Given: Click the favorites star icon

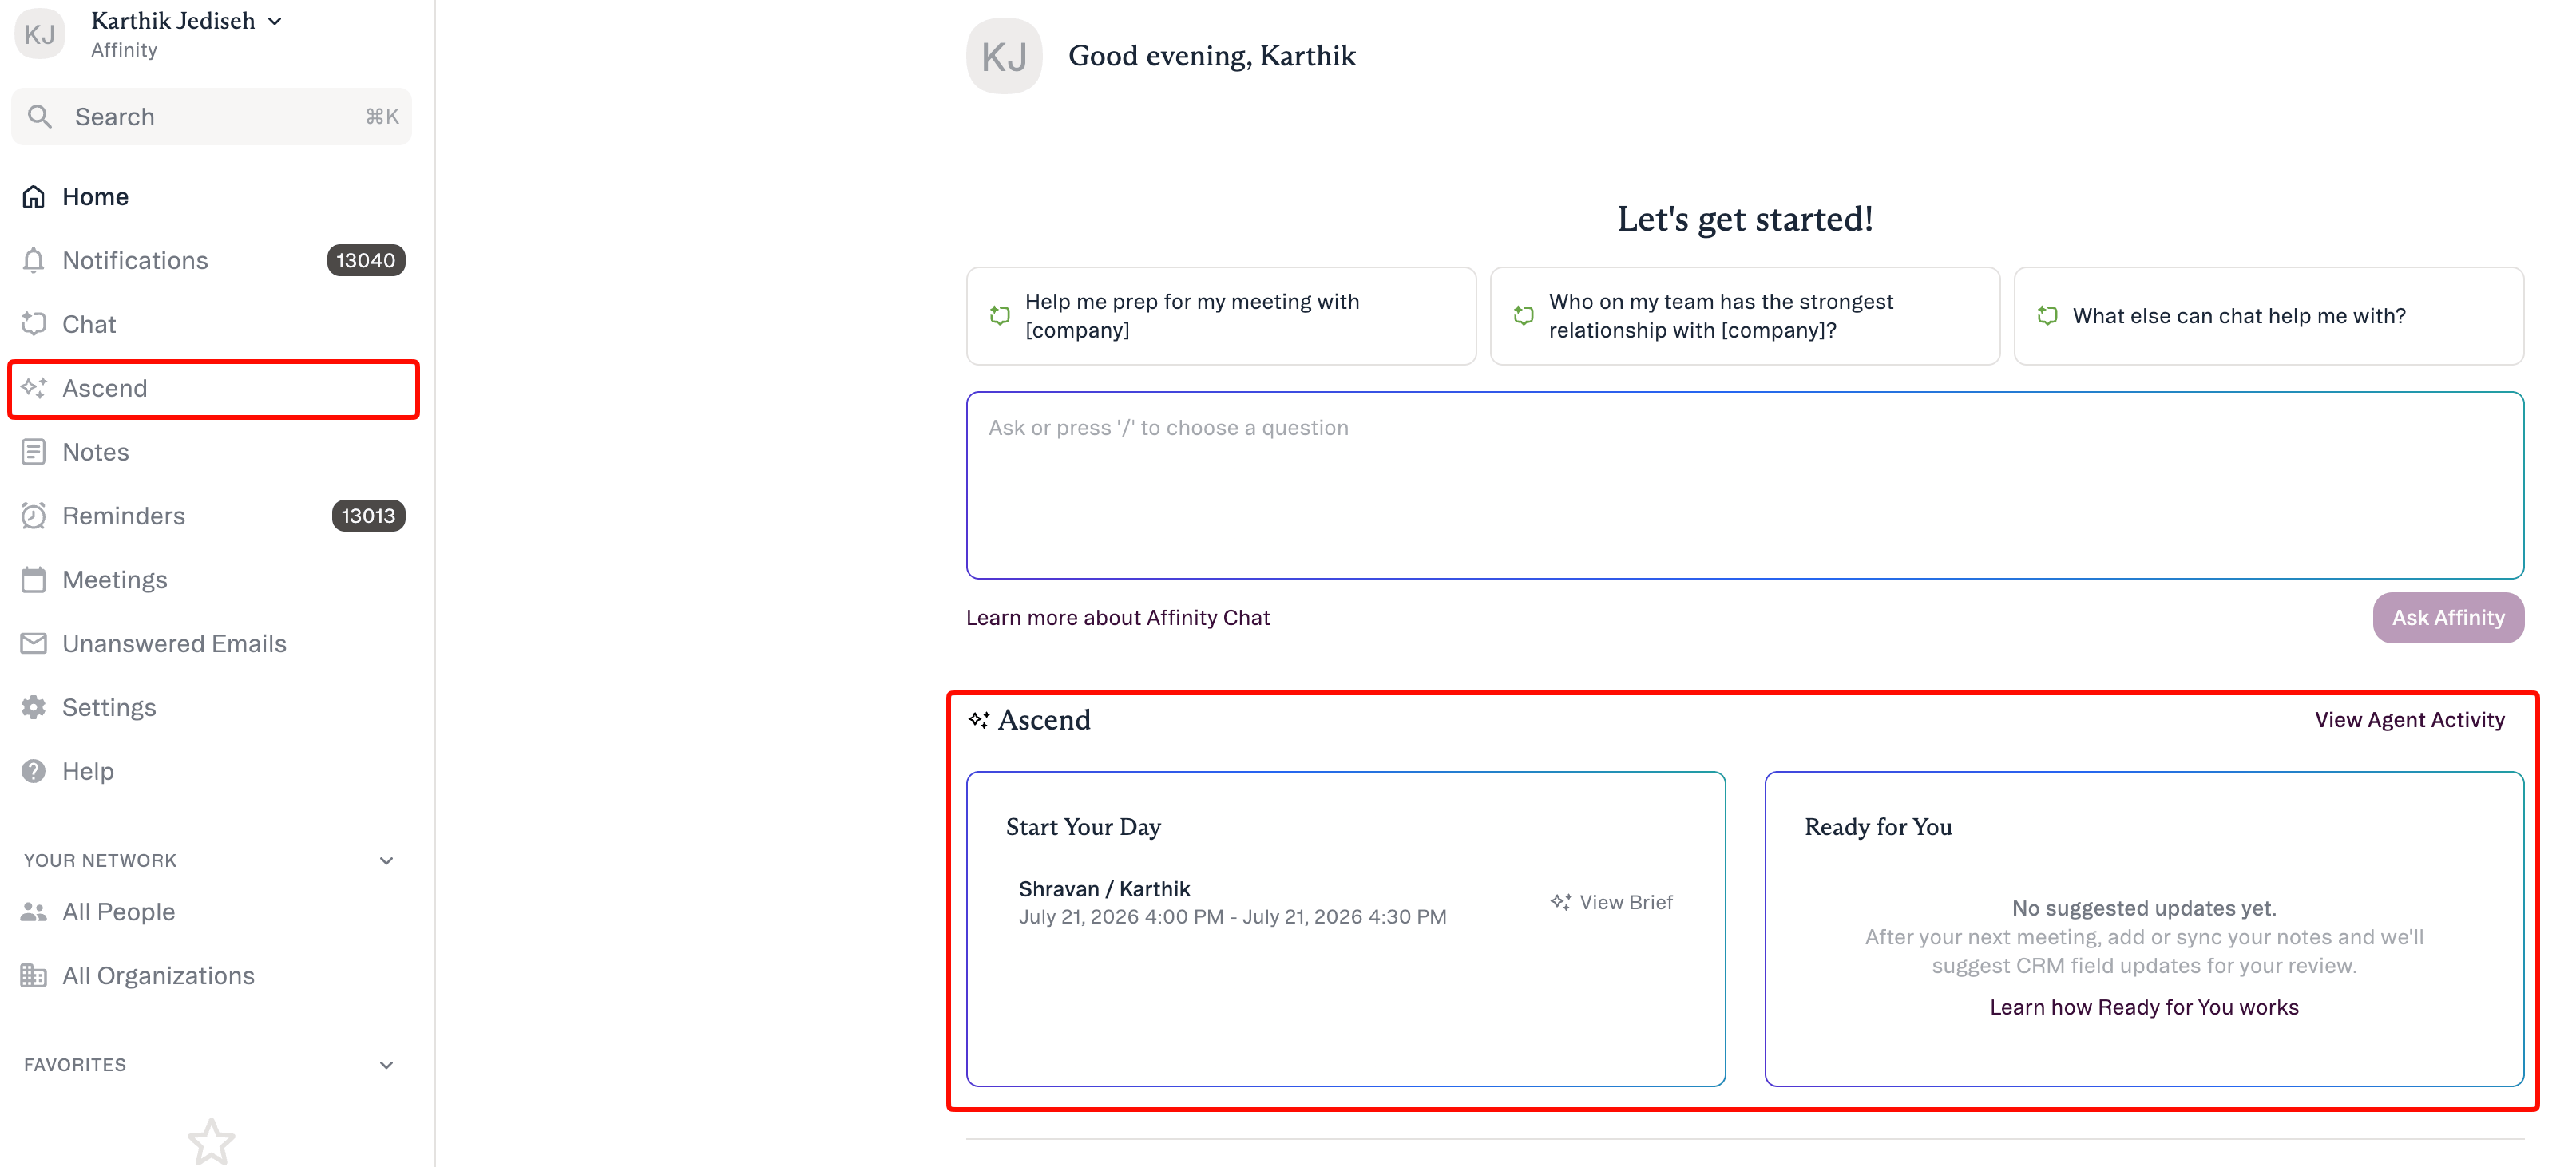Looking at the screenshot, I should click(211, 1142).
